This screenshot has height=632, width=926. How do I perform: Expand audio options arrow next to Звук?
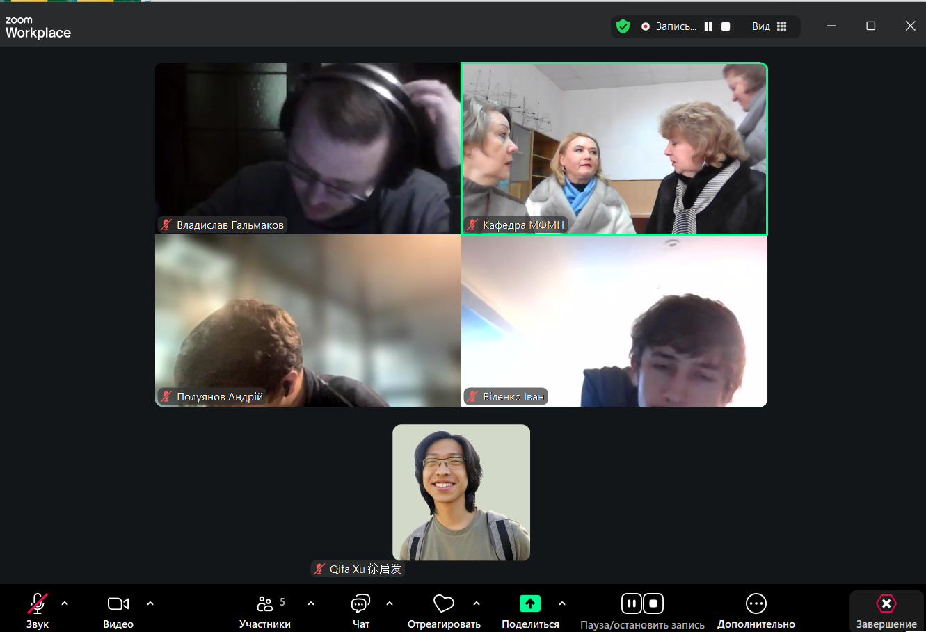(65, 603)
